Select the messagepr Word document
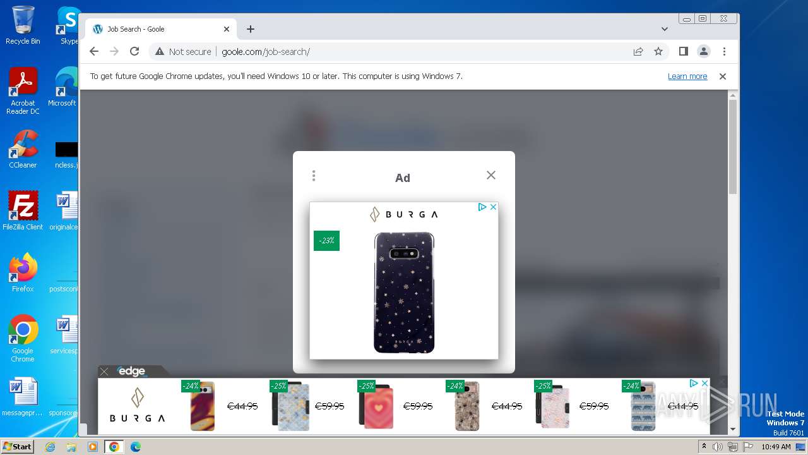 tap(23, 397)
